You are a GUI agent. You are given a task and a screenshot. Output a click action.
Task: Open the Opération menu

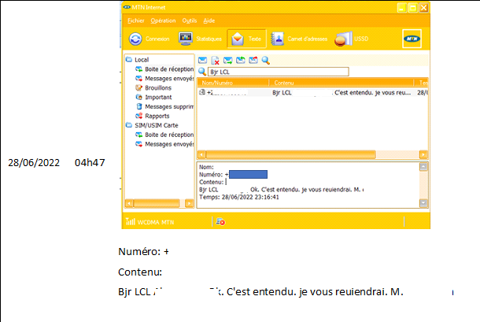[163, 20]
